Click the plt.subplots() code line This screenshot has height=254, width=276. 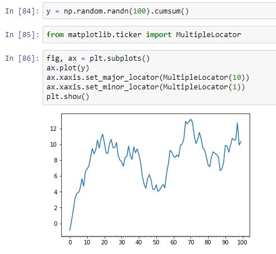pyautogui.click(x=98, y=58)
